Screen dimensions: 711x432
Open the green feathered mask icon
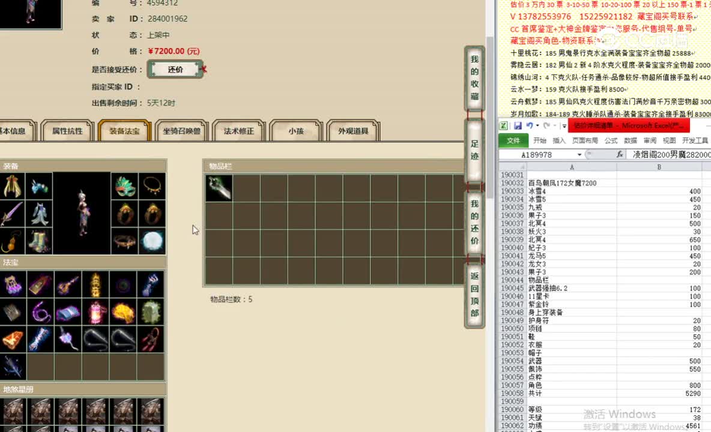pos(125,186)
